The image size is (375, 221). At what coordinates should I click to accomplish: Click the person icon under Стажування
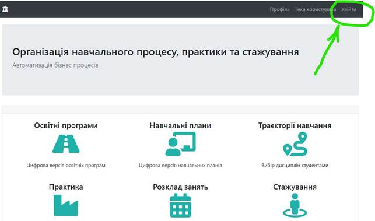pyautogui.click(x=295, y=205)
